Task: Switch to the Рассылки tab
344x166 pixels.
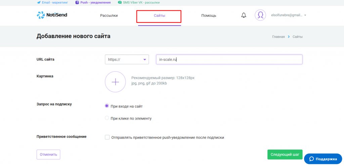Action: pos(109,15)
